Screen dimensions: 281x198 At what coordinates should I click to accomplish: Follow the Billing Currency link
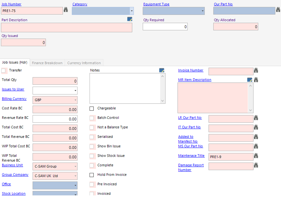14,99
